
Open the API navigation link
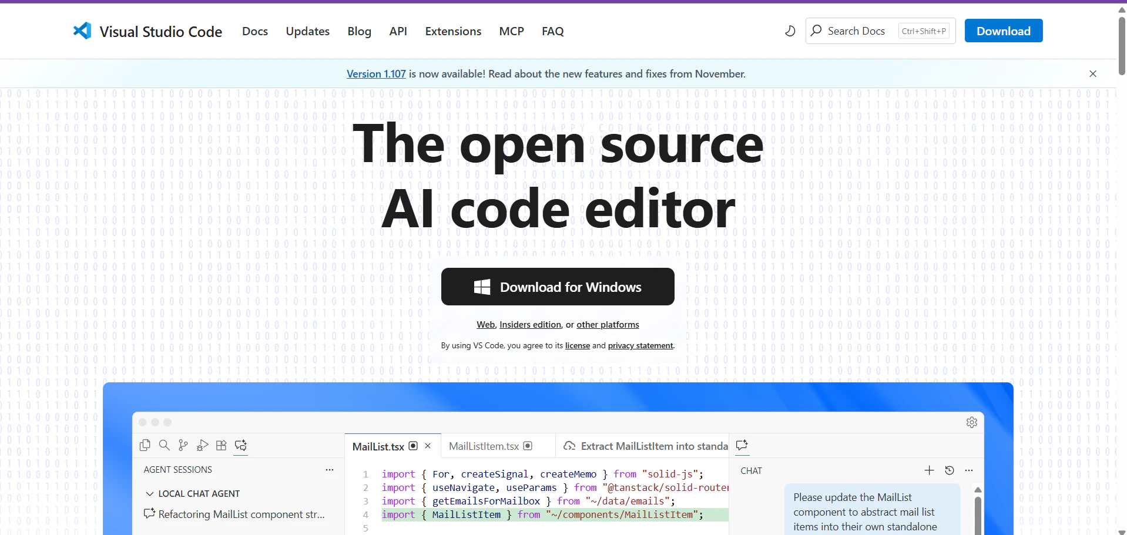tap(398, 31)
